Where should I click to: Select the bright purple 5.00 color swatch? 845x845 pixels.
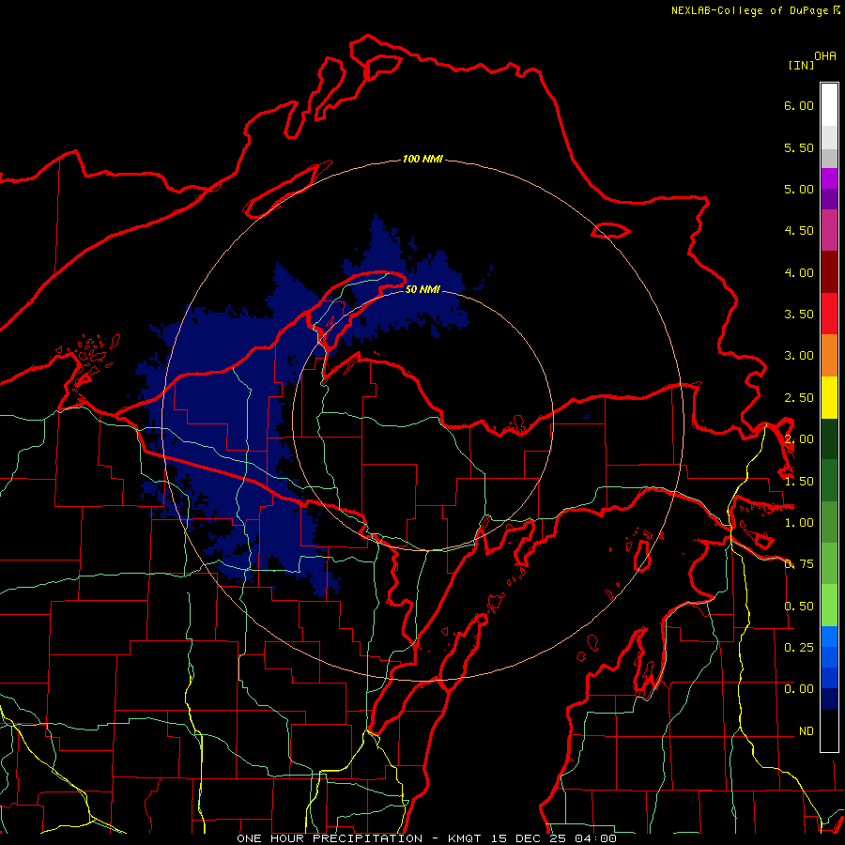[829, 178]
